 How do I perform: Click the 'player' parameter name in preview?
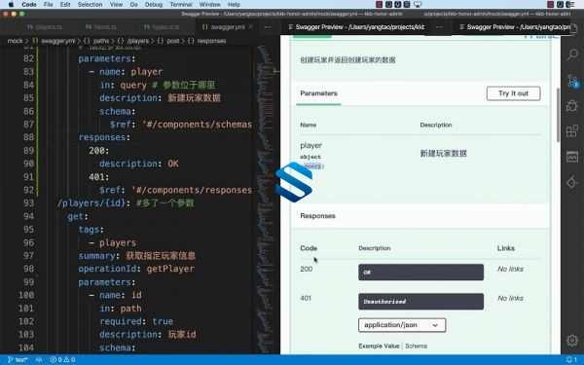311,145
